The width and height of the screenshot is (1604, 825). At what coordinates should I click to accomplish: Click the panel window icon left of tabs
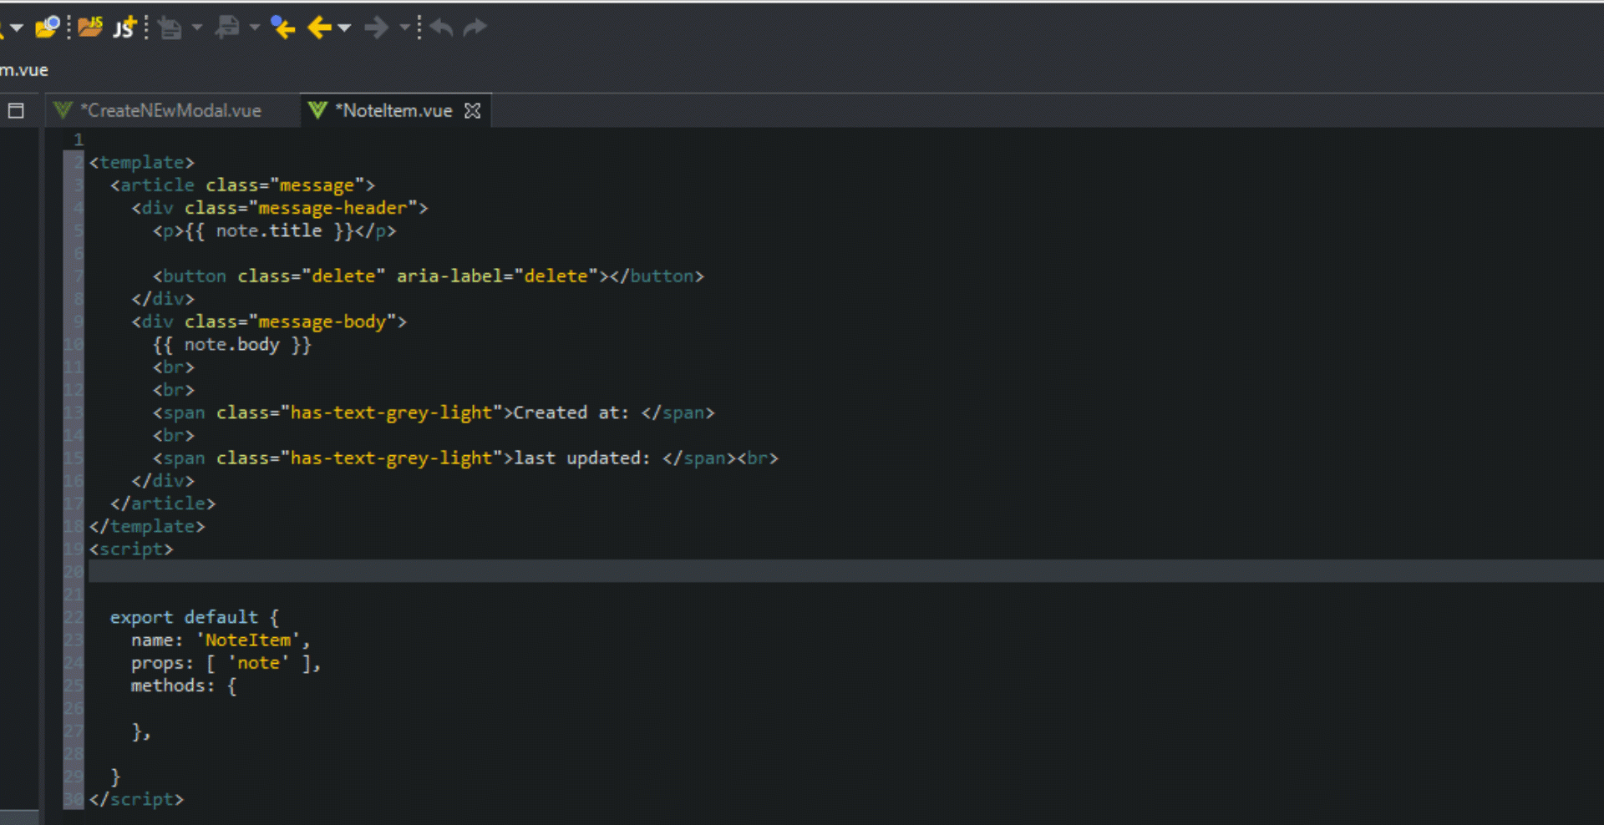click(x=16, y=110)
